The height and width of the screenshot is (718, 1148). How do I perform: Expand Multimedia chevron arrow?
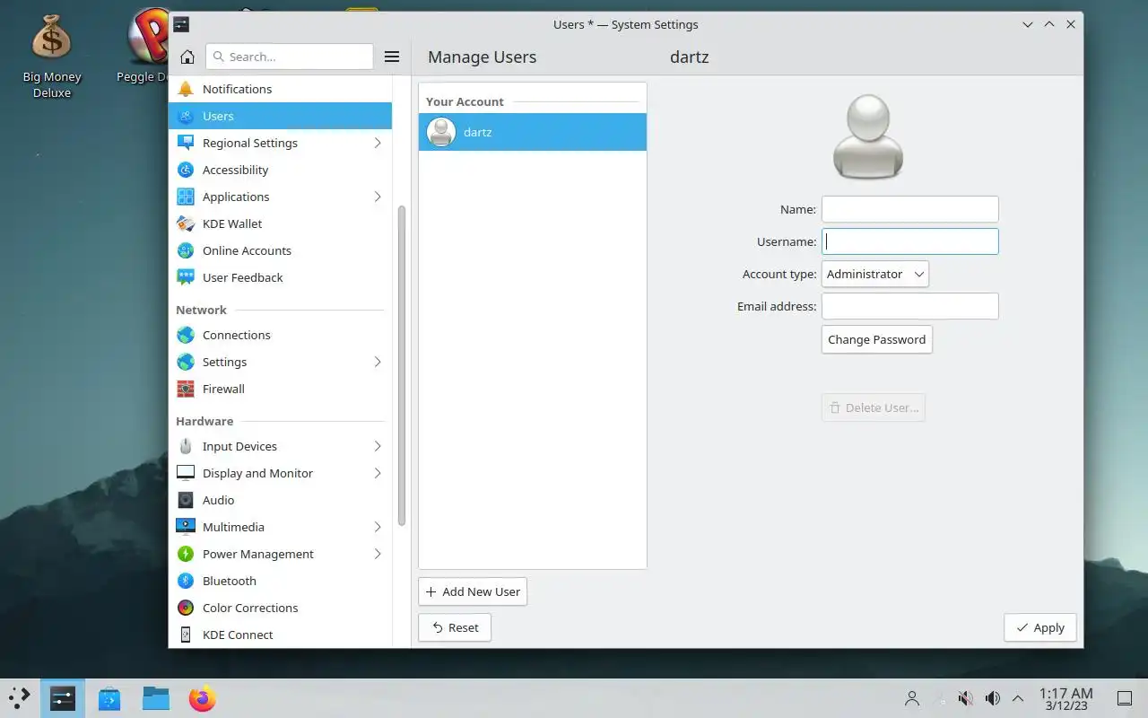(x=378, y=527)
